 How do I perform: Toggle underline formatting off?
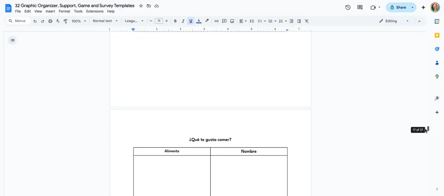191,21
